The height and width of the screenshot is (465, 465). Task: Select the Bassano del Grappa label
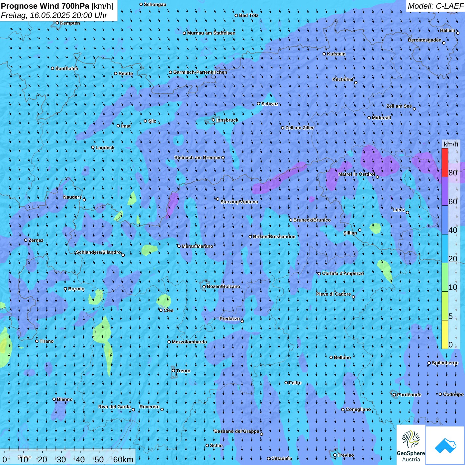pos(237,431)
